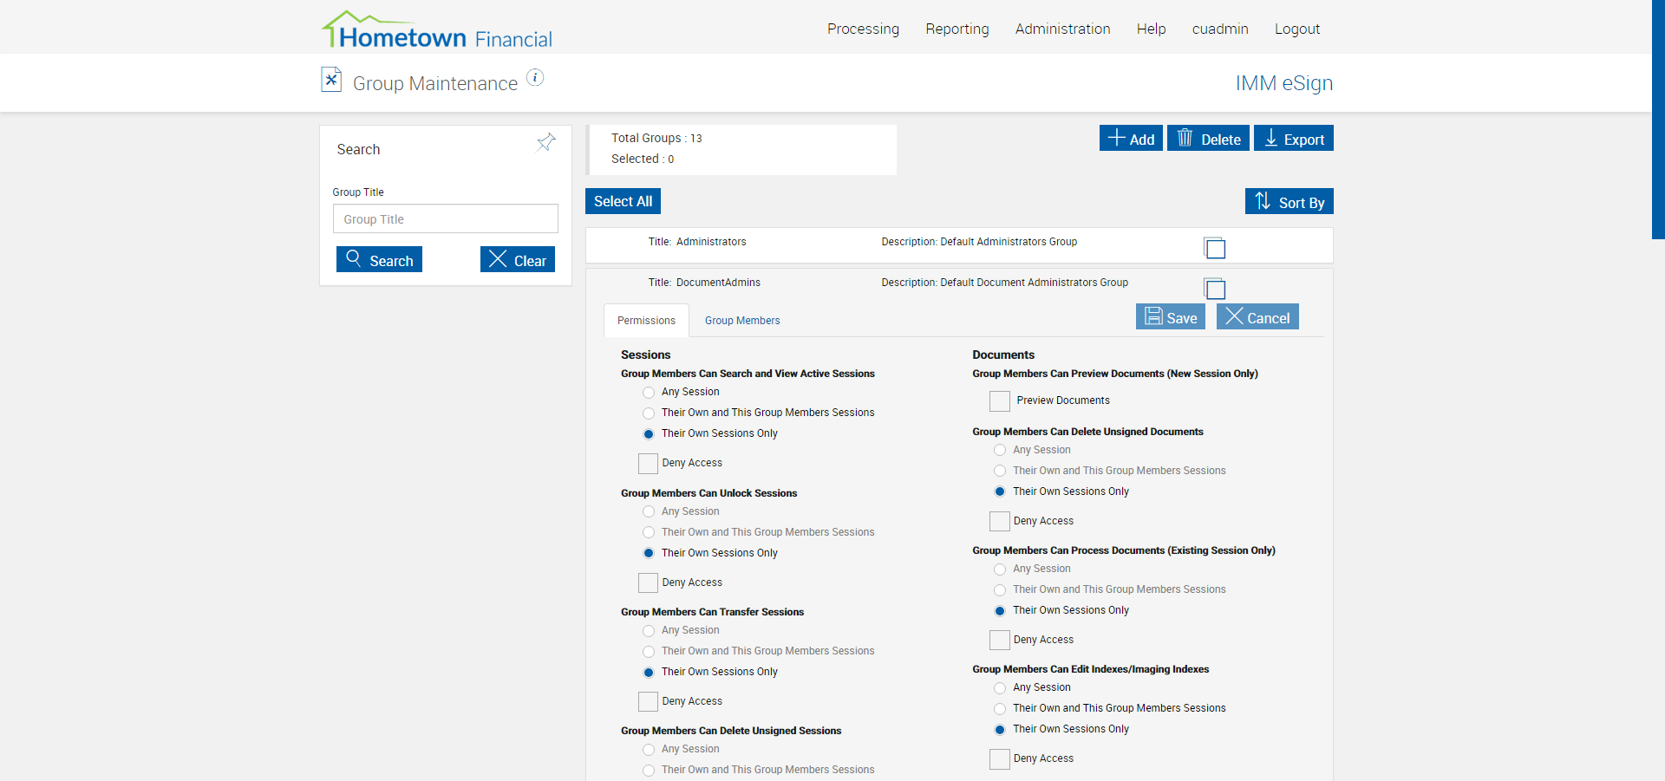This screenshot has width=1665, height=781.
Task: Check the Administrators group selection checkbox
Action: (1215, 249)
